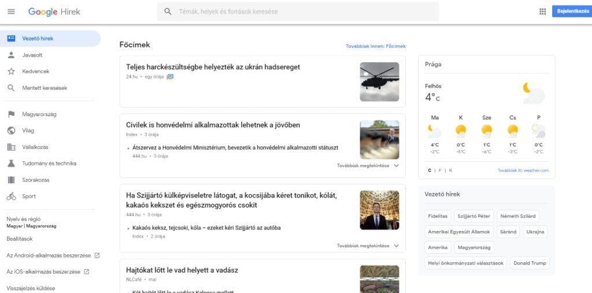Click the Mentett keresések magnifier icon
592x293 pixels.
(12, 88)
